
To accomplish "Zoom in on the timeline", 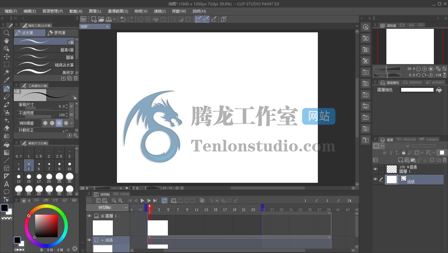I will (120, 201).
